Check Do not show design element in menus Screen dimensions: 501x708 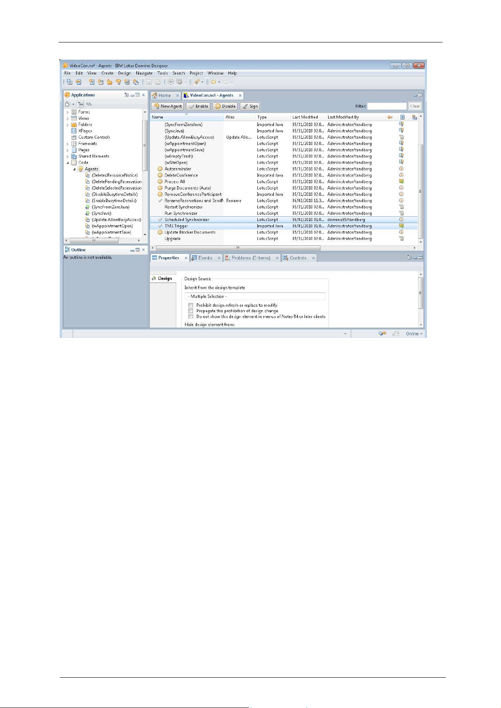191,316
